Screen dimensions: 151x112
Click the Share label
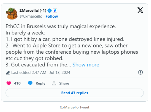(x=64, y=83)
